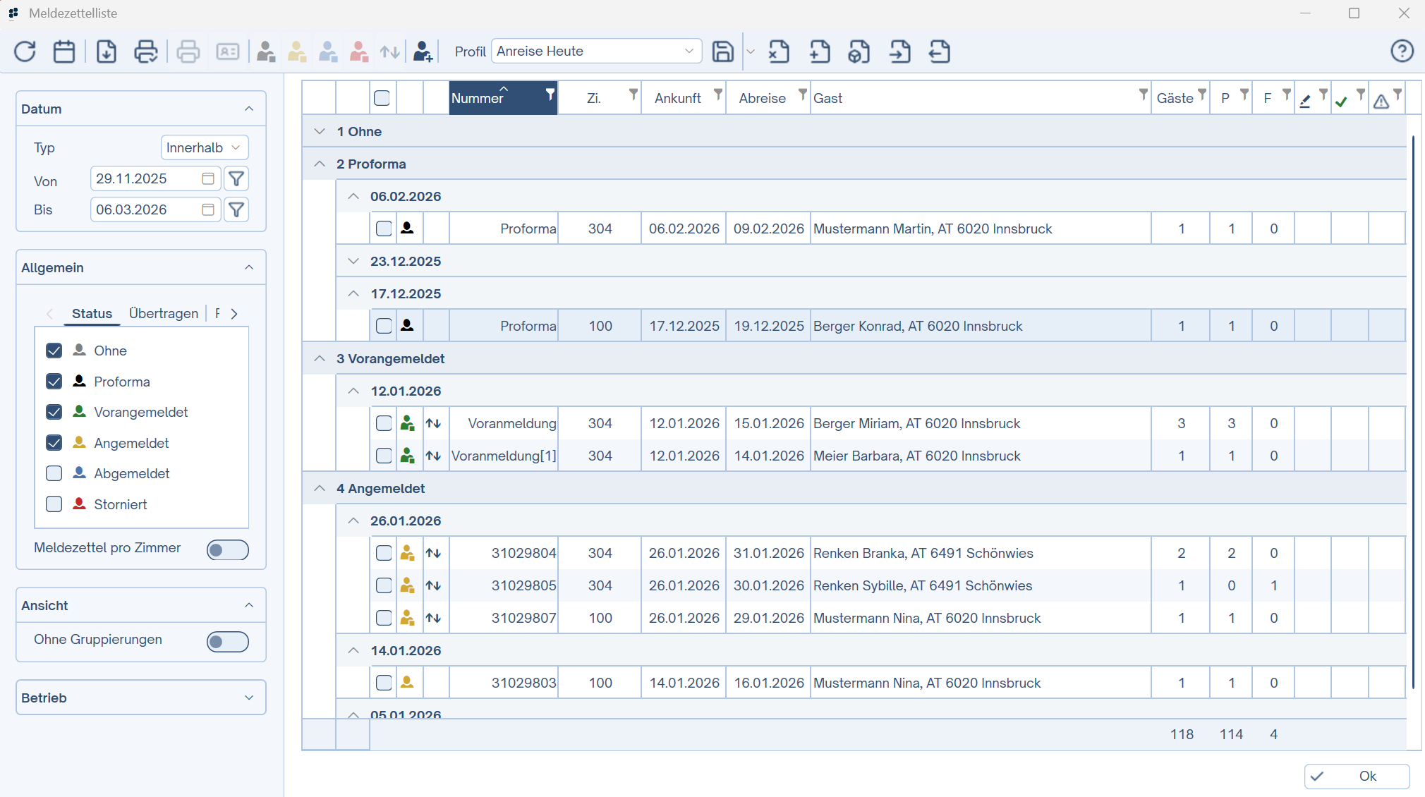Click the Bis date input field
The width and height of the screenshot is (1425, 797).
pyautogui.click(x=147, y=210)
